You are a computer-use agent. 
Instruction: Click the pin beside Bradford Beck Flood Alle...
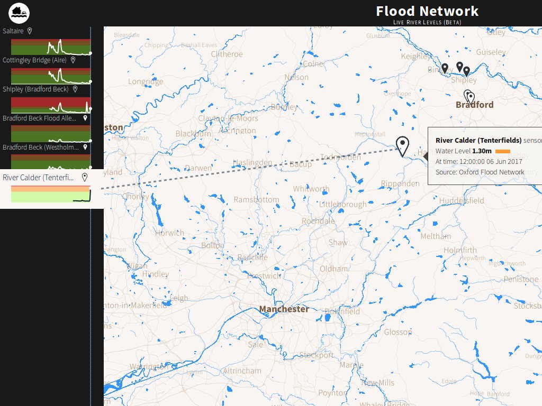click(x=85, y=118)
